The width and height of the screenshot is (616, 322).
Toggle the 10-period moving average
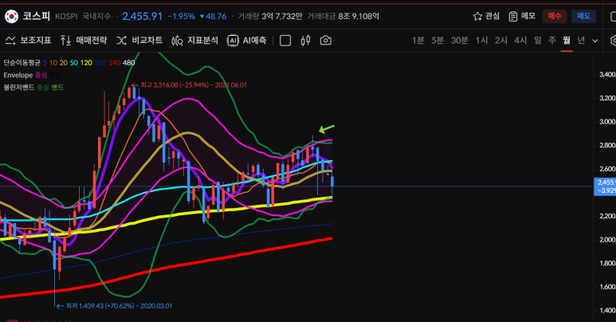point(53,62)
